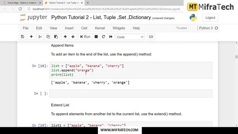This screenshot has height=134, width=238.
Task: Open the View menu
Action: tap(54, 28)
